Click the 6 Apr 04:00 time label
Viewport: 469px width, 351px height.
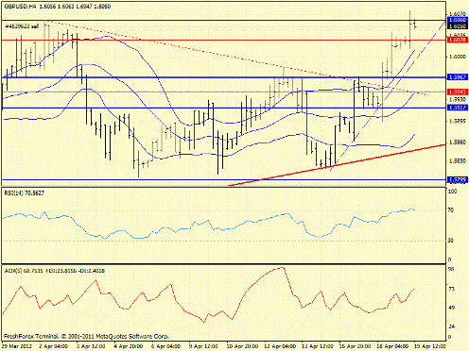click(165, 346)
